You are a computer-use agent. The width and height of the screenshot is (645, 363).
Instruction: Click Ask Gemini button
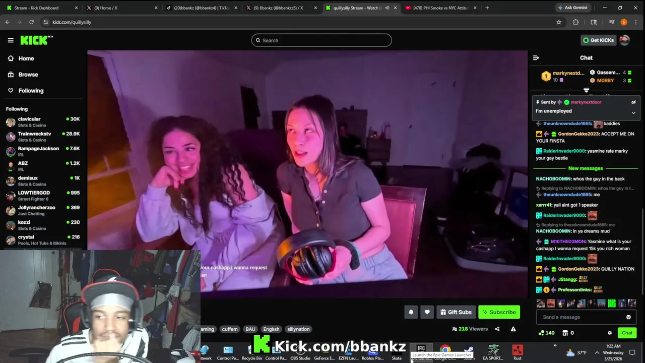(x=572, y=8)
